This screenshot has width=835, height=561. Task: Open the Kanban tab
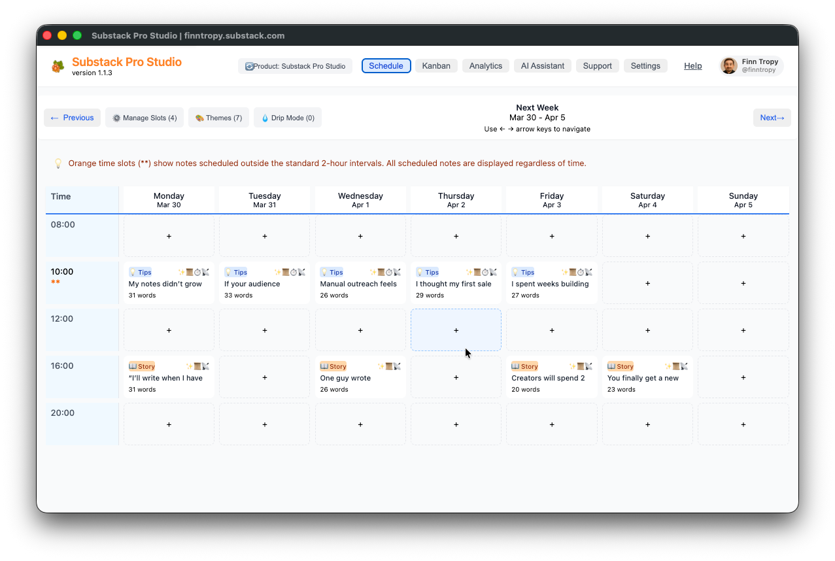pos(436,66)
